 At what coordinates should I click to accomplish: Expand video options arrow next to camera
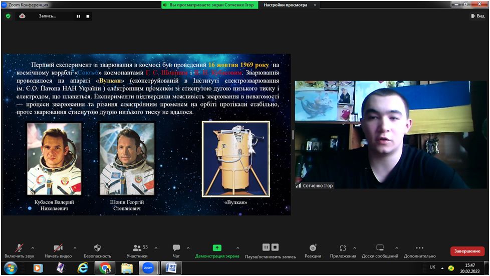(75, 248)
